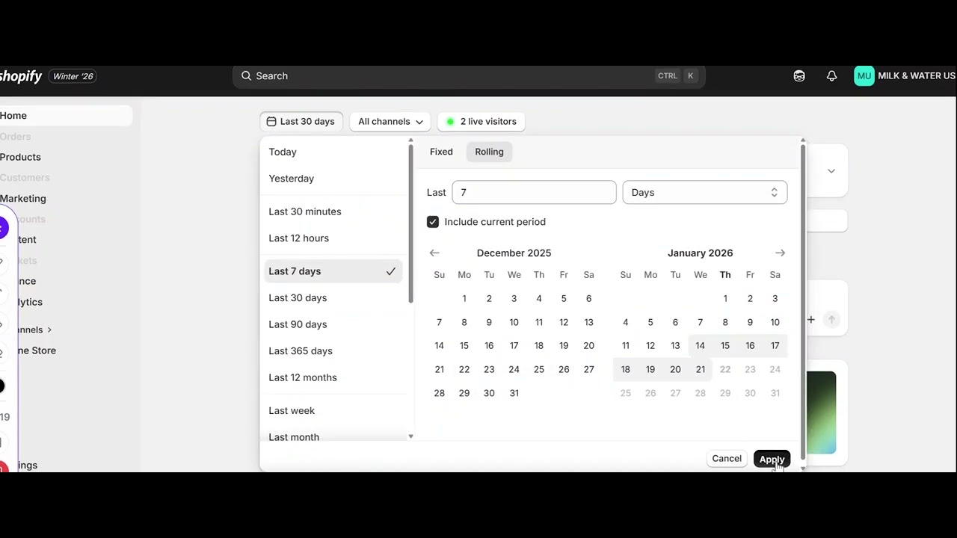Image resolution: width=957 pixels, height=538 pixels.
Task: Click the Last number input field
Action: click(x=535, y=192)
